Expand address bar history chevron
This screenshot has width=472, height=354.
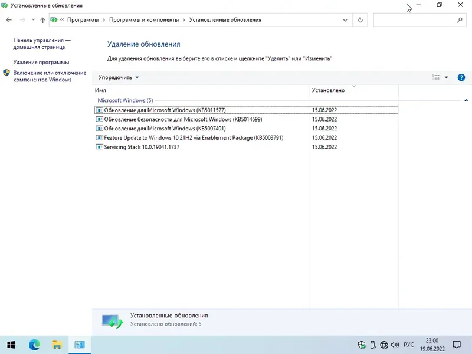click(345, 20)
